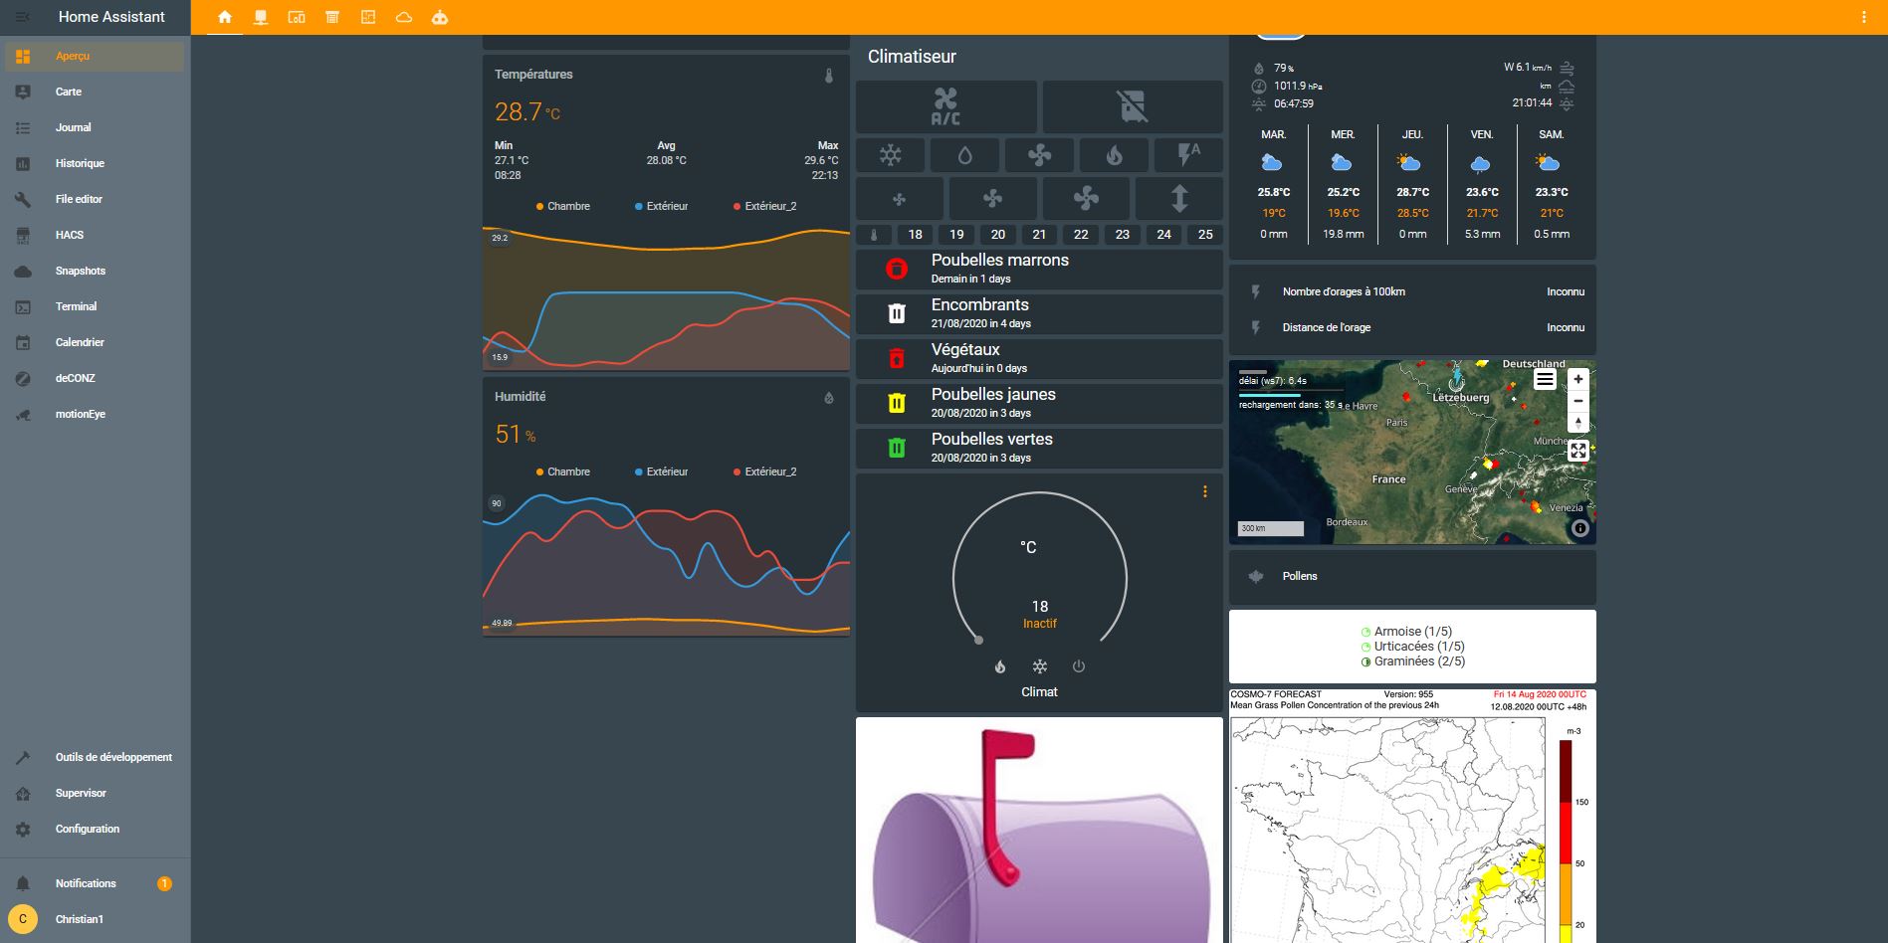1888x943 pixels.
Task: Open the thermostat card three-dot menu
Action: pos(1205,491)
